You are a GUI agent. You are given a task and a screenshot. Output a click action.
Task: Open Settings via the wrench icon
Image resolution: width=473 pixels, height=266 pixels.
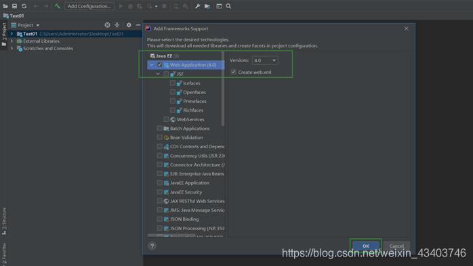(198, 6)
